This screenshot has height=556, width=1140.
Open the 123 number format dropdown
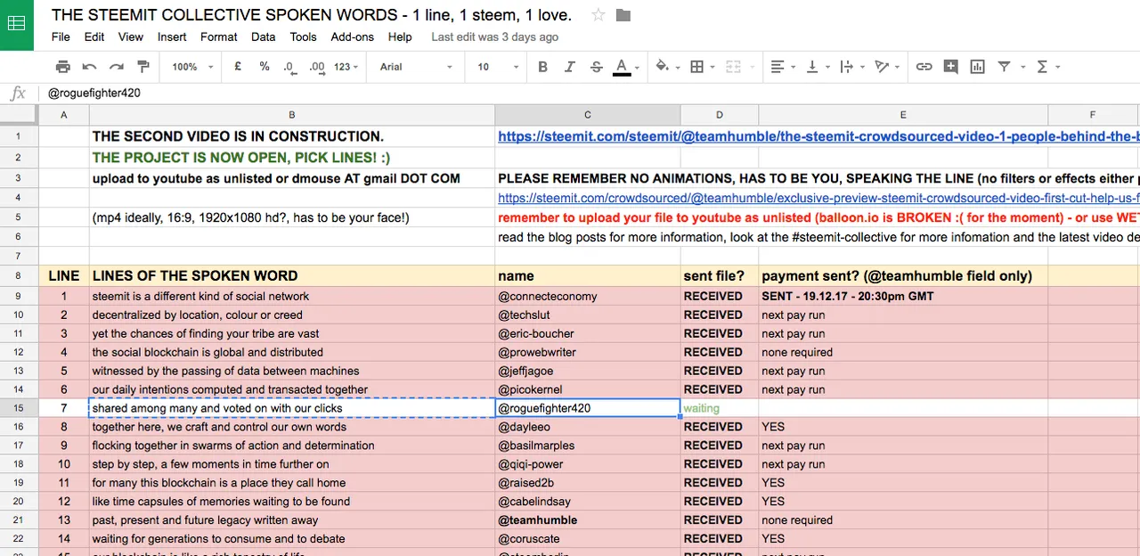point(346,67)
